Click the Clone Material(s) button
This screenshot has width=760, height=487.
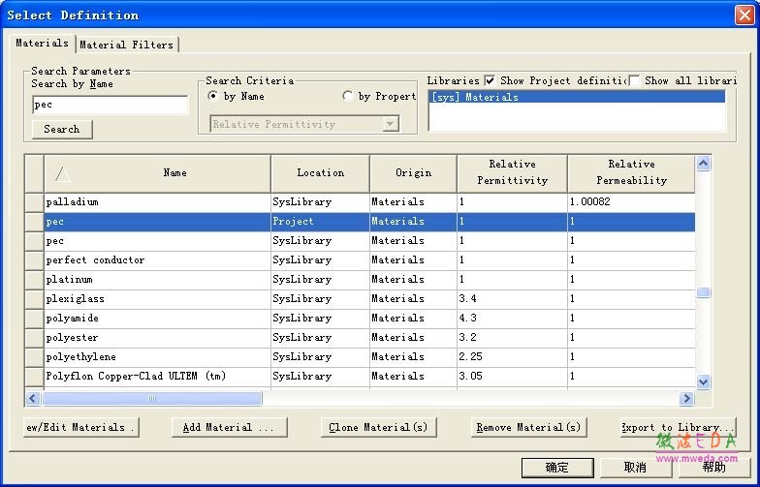coord(378,428)
